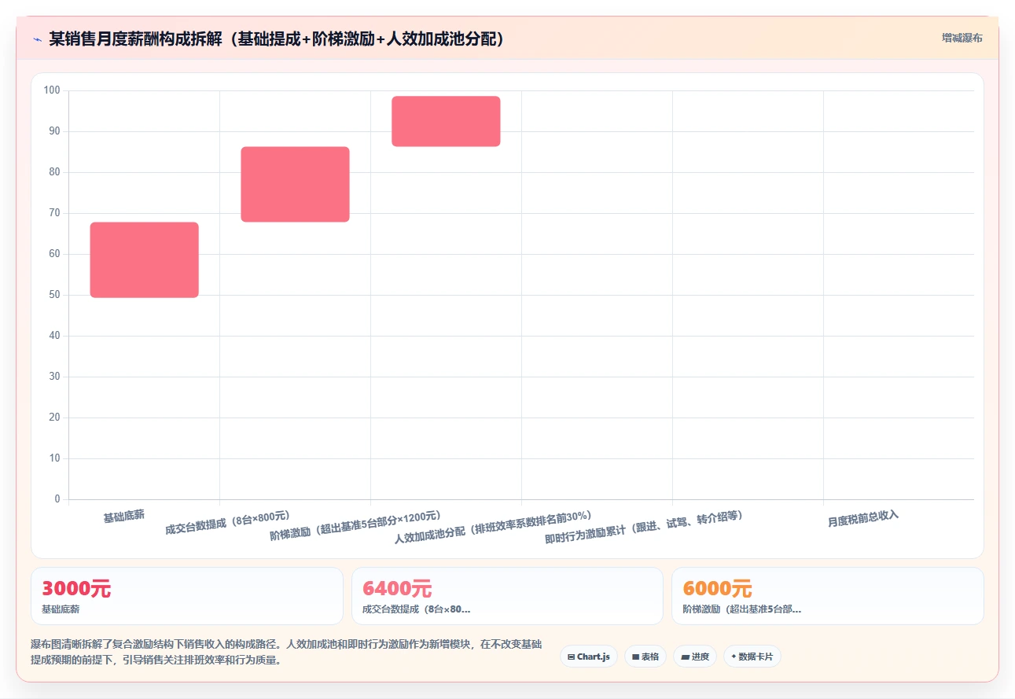Select the 表格 tag chip
This screenshot has height=699, width=1015.
click(x=645, y=657)
